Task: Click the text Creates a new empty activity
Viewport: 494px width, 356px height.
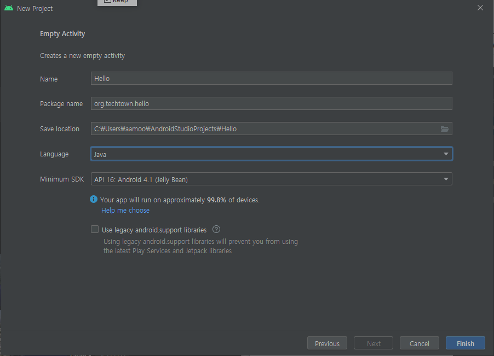Action: click(82, 56)
